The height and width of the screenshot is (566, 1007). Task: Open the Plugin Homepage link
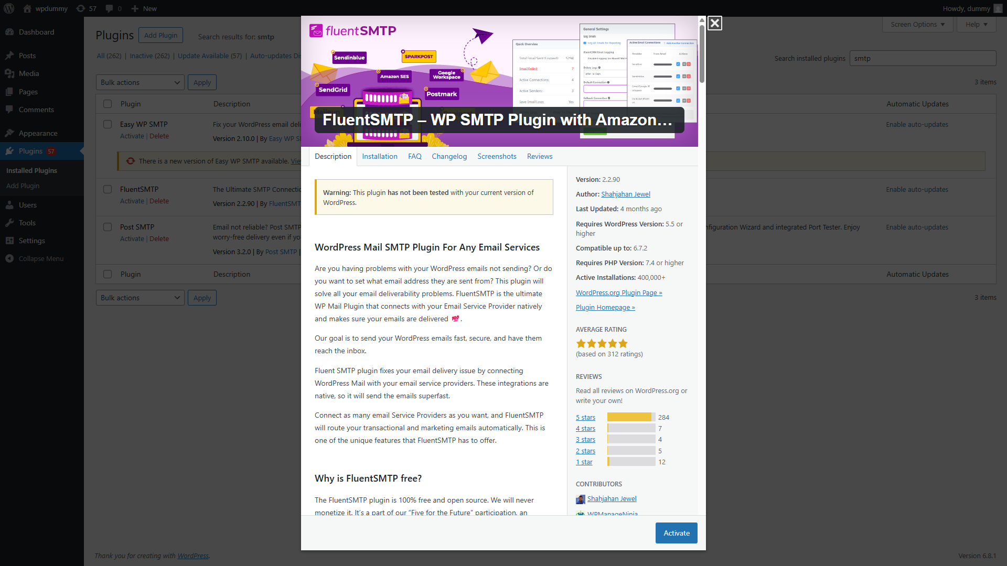coord(605,307)
